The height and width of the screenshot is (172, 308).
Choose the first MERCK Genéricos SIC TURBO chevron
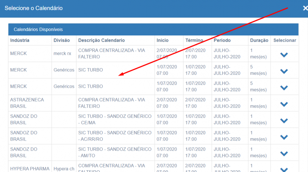click(x=284, y=71)
